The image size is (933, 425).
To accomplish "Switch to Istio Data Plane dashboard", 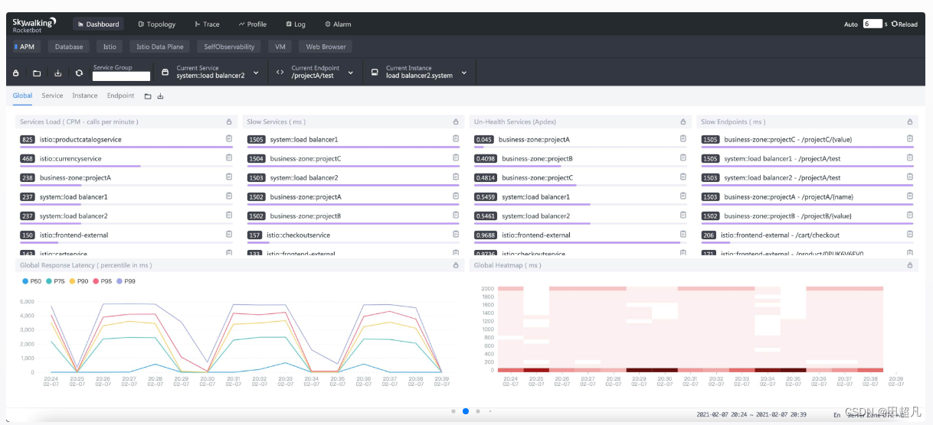I will tap(159, 47).
